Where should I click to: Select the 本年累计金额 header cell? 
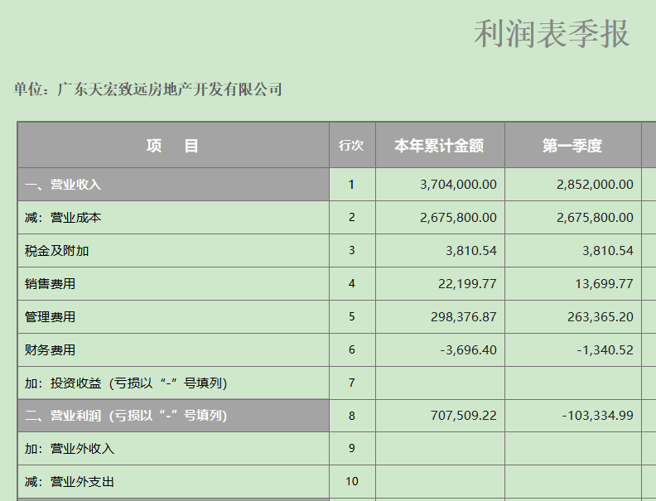point(440,145)
